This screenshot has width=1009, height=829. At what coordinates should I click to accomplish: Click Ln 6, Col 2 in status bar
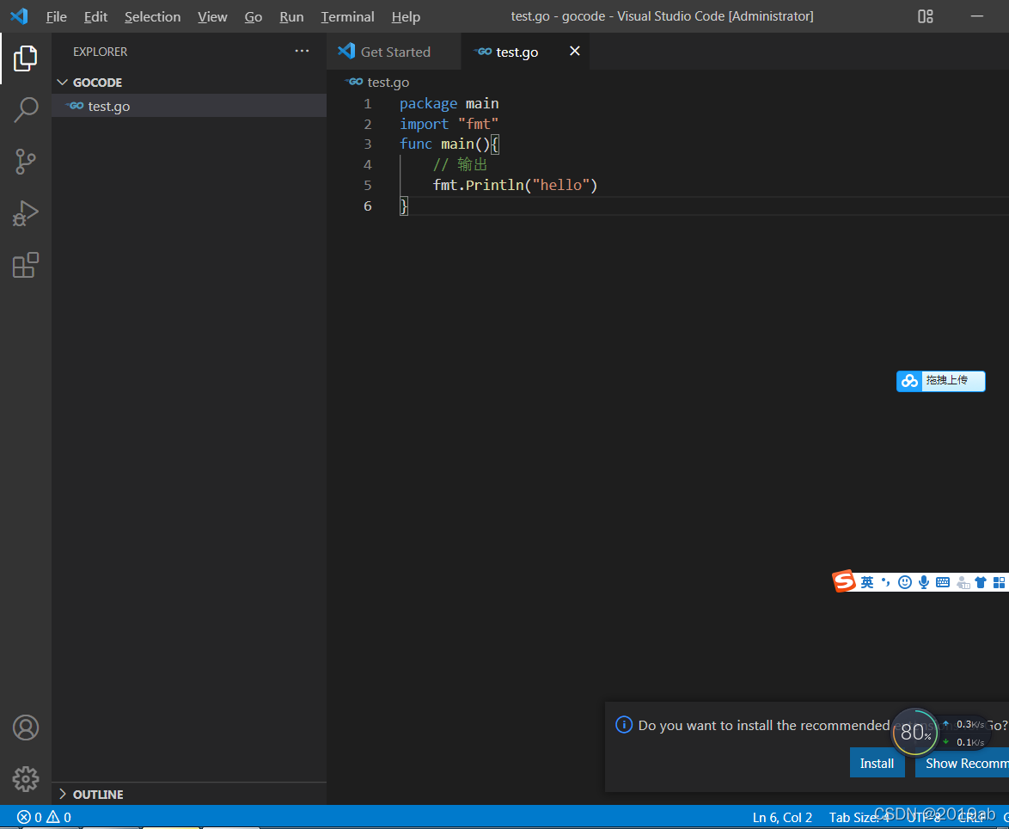click(782, 818)
